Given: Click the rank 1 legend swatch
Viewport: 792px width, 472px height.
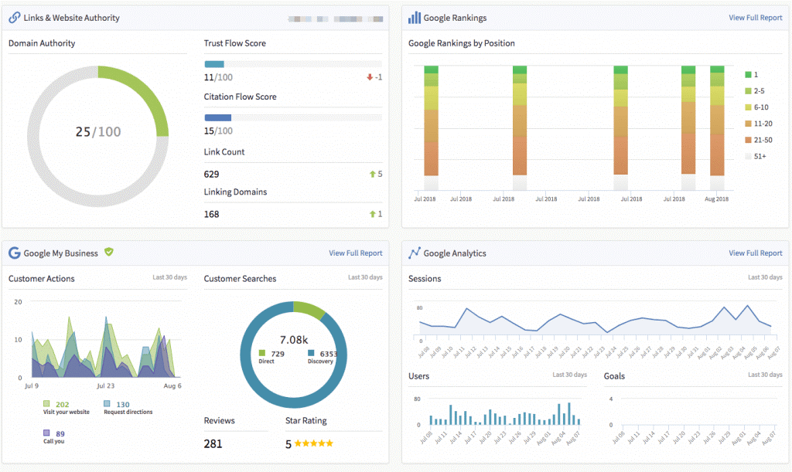Looking at the screenshot, I should tap(748, 75).
